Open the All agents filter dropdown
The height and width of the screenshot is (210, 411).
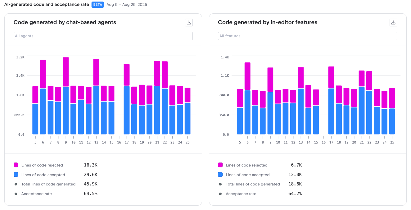(103, 36)
